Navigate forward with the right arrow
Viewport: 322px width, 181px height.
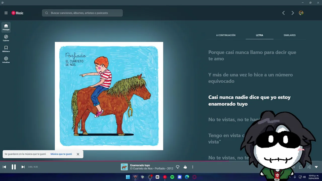click(293, 13)
